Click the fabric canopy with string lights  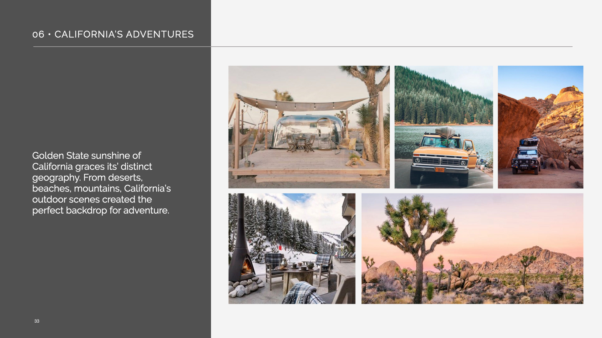point(303,104)
